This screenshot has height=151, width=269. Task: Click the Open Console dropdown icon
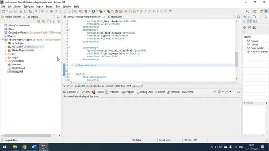point(227,92)
